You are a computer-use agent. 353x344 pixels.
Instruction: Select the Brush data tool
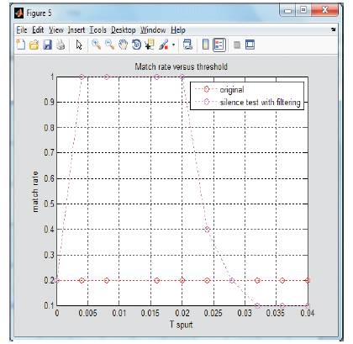[x=164, y=45]
